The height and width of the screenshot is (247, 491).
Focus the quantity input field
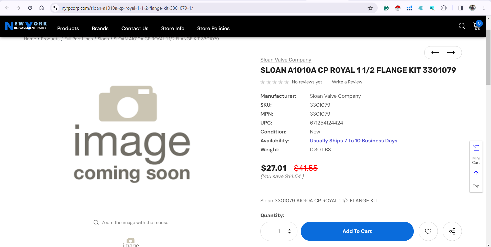(279, 231)
